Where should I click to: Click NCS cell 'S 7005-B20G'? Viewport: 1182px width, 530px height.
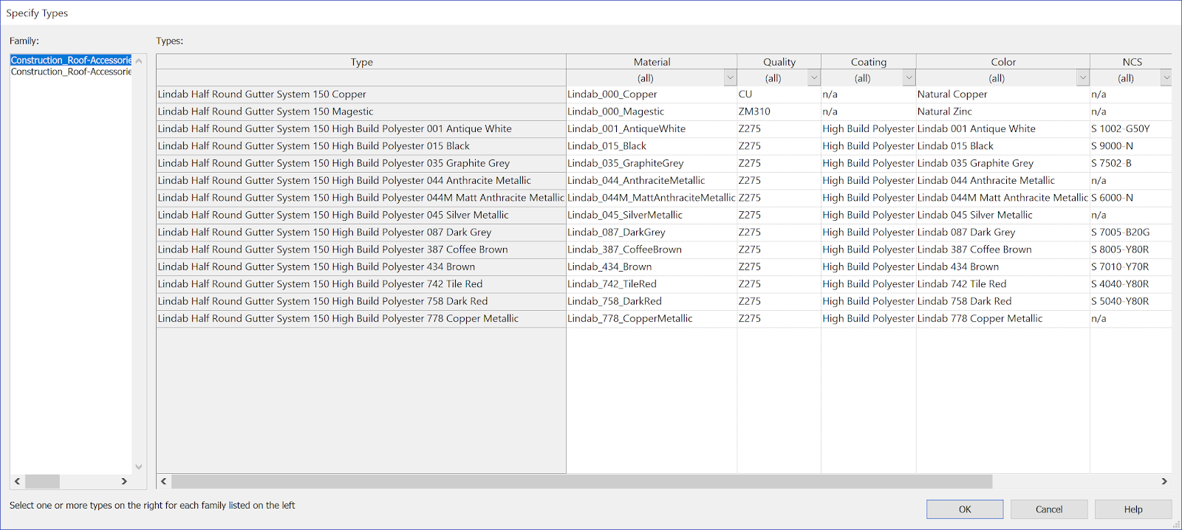pos(1131,232)
